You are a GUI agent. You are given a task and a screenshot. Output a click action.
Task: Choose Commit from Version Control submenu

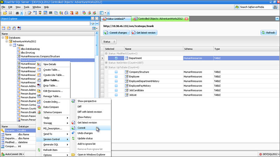point(82,128)
